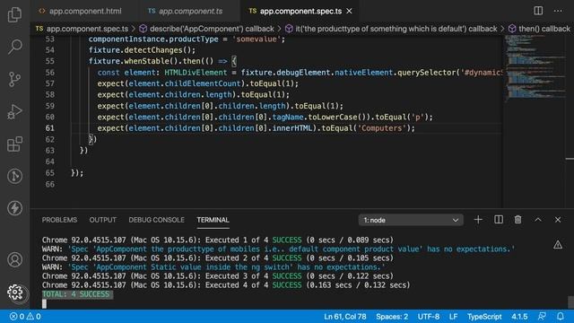Select language mode TypeScript
Viewport: 574px width, 323px height.
point(484,317)
